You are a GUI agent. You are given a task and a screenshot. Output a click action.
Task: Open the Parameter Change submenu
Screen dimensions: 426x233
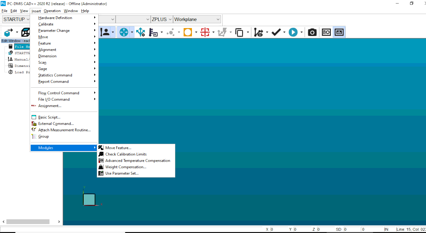(x=64, y=31)
